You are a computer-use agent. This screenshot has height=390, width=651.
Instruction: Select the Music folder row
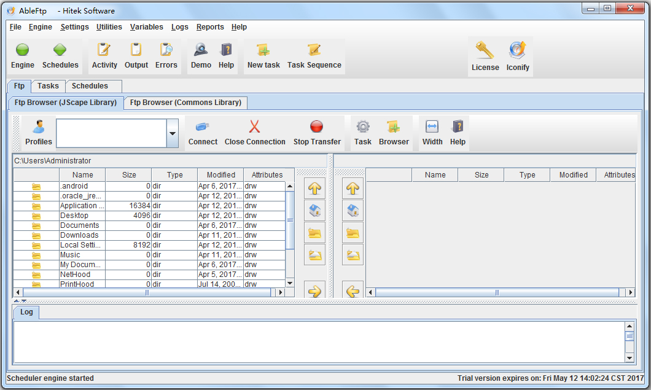click(149, 255)
